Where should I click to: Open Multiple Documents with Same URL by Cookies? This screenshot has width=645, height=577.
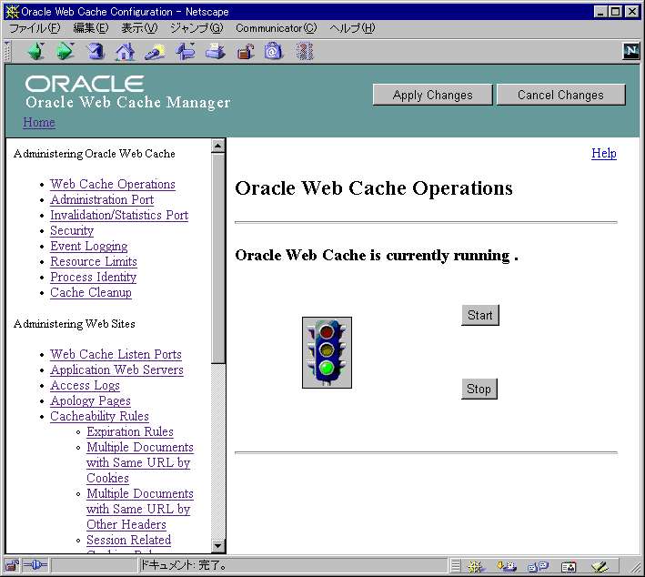[x=140, y=462]
